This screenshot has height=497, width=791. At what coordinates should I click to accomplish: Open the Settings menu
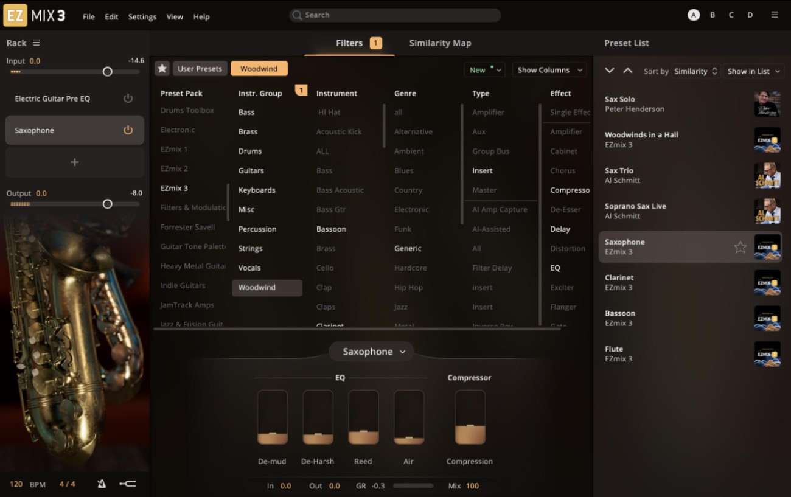click(x=142, y=16)
